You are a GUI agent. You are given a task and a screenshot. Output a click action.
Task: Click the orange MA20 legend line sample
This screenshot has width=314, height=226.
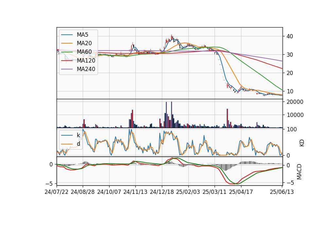[x=67, y=43]
